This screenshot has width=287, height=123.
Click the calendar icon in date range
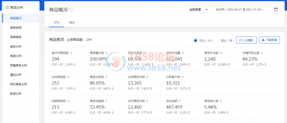(x=276, y=9)
